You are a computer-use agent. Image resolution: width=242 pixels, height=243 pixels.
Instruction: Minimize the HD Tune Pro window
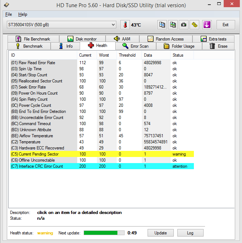coord(209,4)
